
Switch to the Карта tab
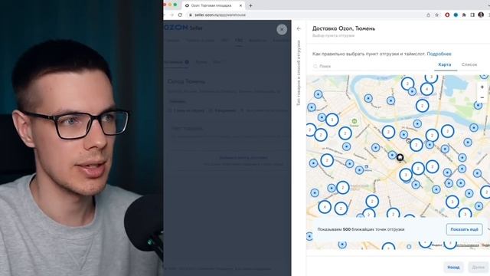pyautogui.click(x=444, y=64)
